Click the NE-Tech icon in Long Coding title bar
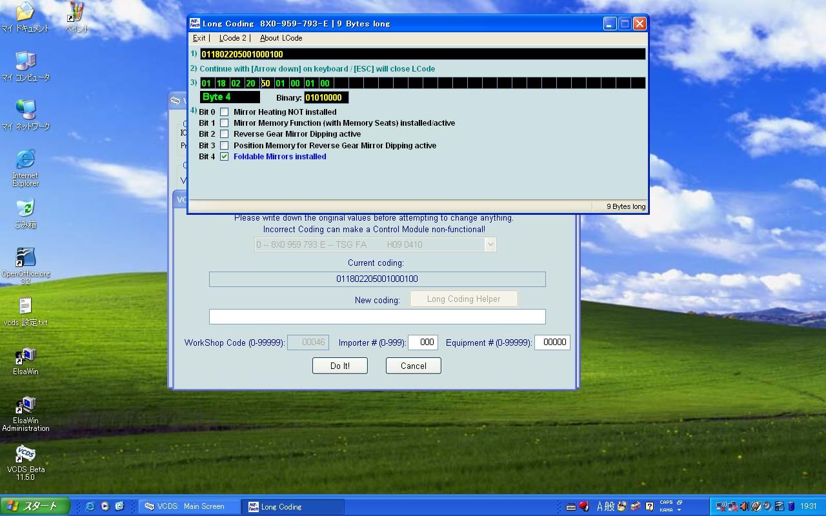 click(x=195, y=23)
